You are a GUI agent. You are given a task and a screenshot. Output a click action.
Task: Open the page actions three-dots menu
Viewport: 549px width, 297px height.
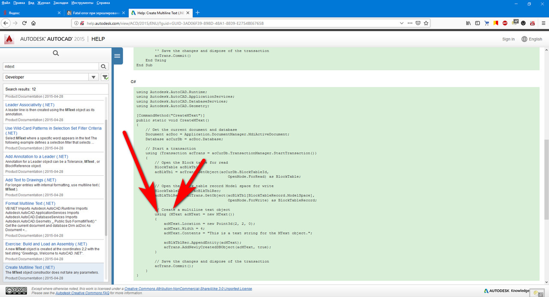coord(410,23)
